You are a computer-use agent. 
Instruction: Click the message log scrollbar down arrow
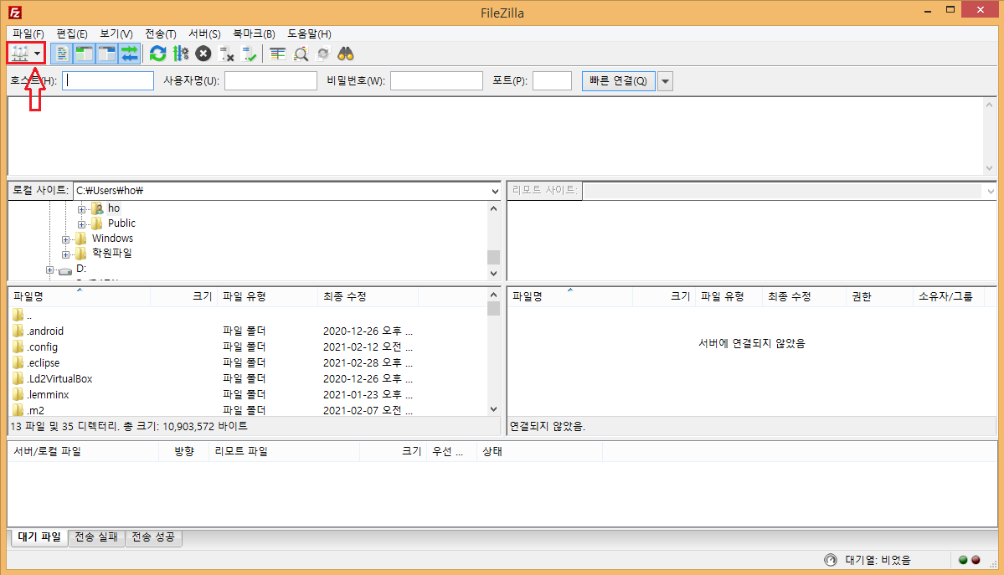click(x=989, y=168)
